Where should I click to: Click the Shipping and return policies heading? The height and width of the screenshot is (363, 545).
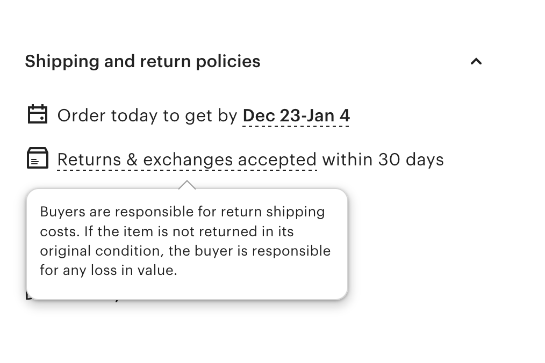click(x=142, y=61)
